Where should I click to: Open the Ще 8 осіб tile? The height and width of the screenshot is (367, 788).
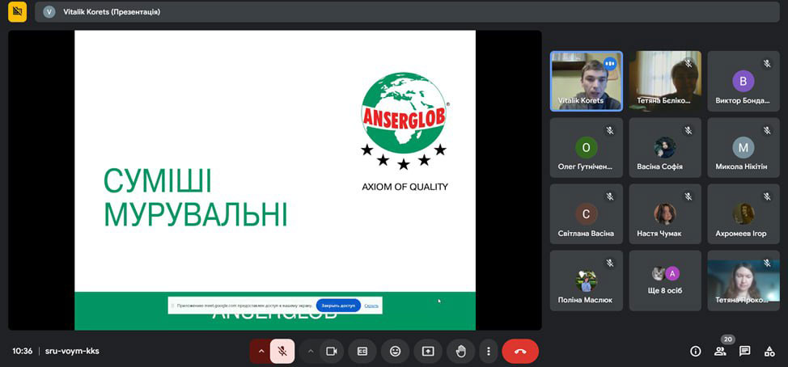pyautogui.click(x=665, y=281)
